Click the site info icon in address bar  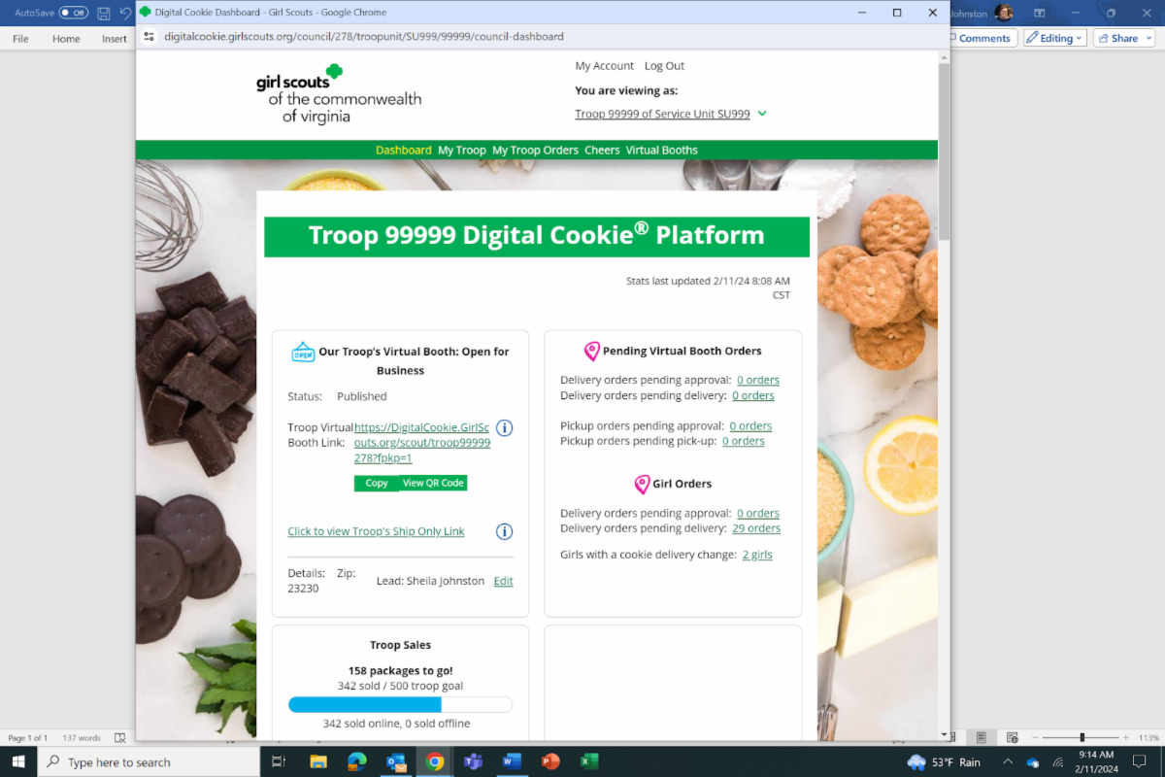[149, 36]
